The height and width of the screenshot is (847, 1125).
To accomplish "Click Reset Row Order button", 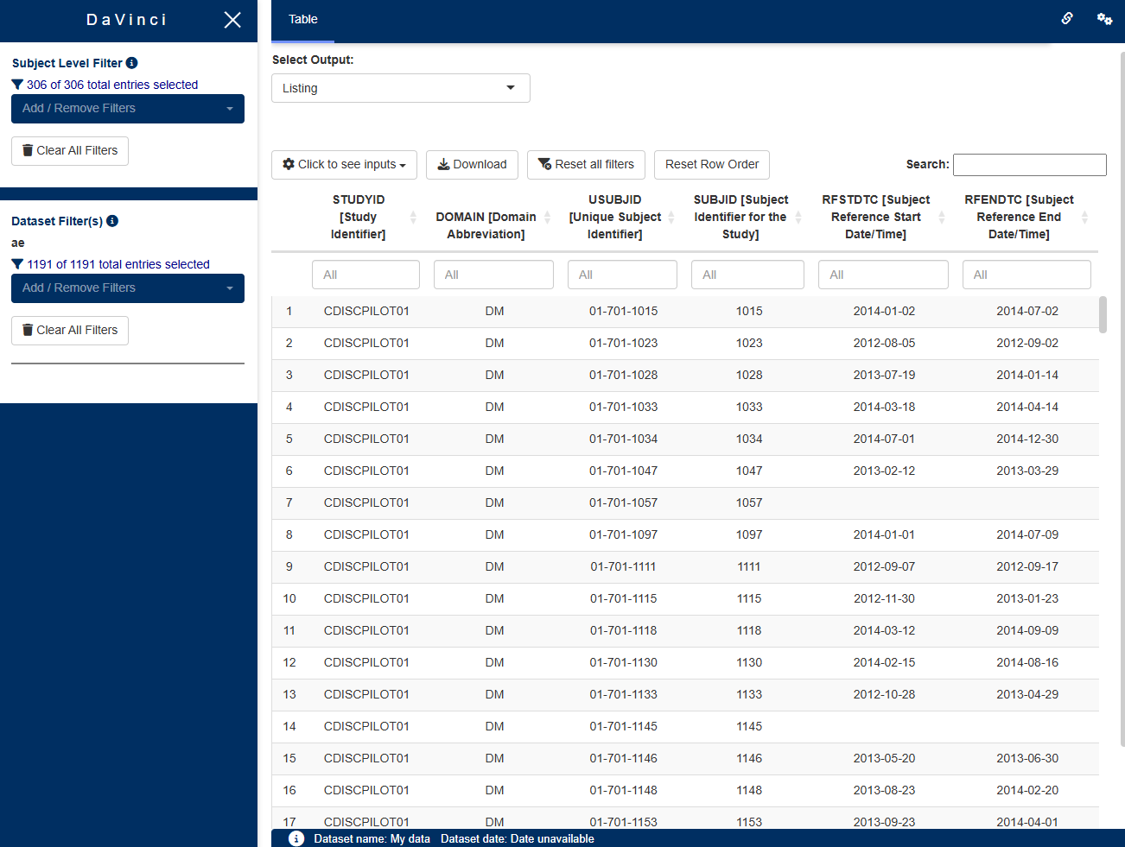I will coord(711,165).
